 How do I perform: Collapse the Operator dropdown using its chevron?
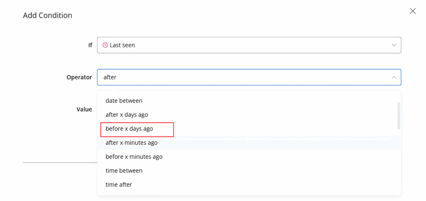pyautogui.click(x=394, y=77)
